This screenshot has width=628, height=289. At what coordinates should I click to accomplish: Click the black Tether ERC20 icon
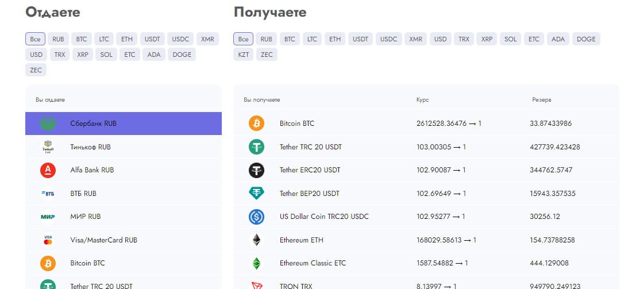[256, 170]
